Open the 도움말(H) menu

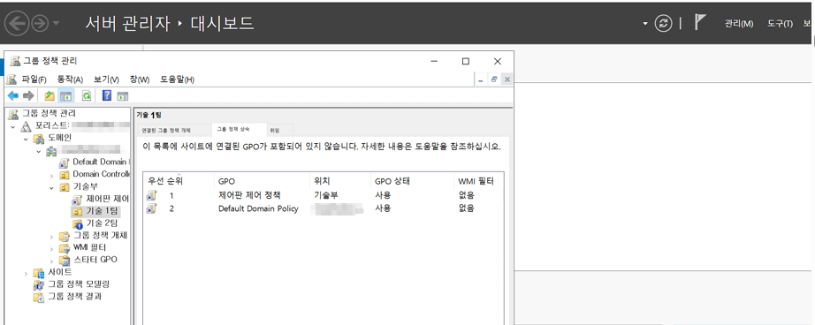tap(178, 79)
